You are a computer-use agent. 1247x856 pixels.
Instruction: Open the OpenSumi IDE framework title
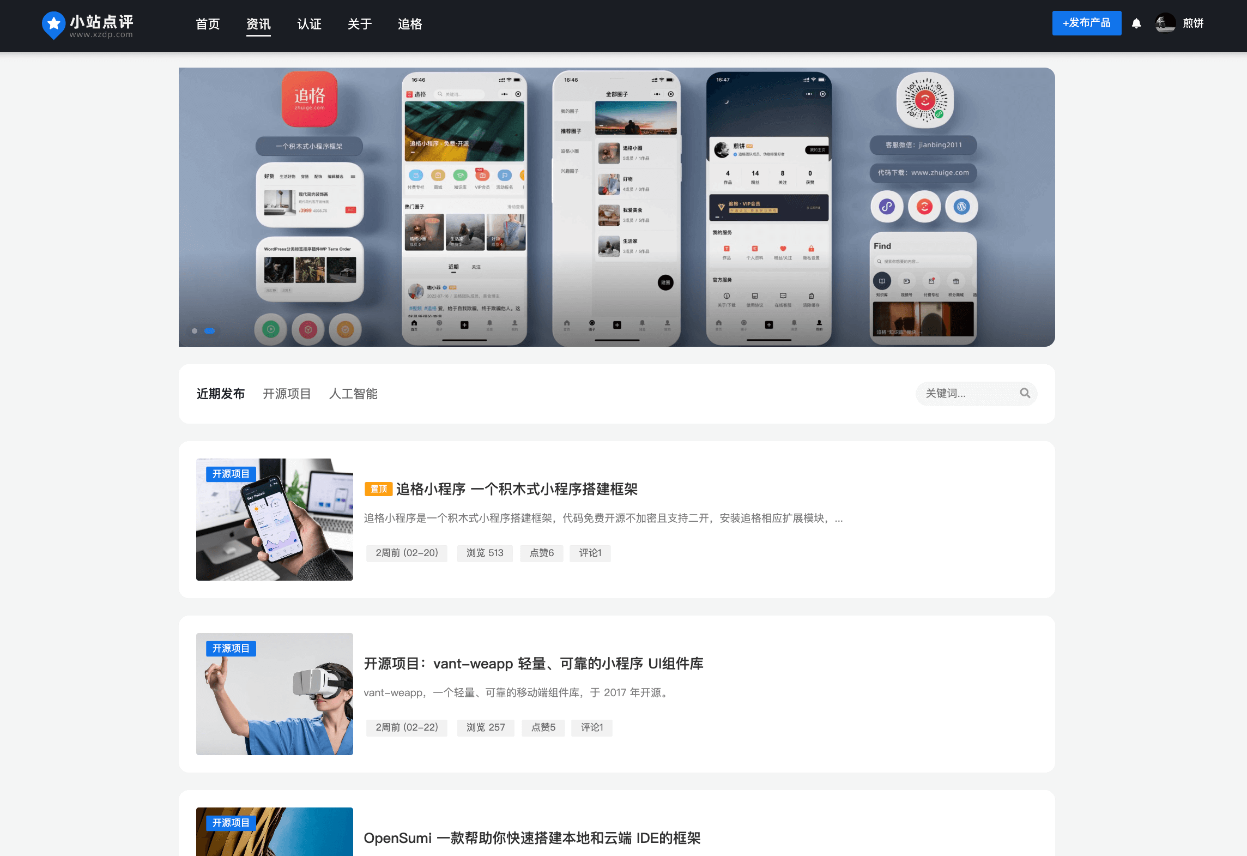[532, 838]
